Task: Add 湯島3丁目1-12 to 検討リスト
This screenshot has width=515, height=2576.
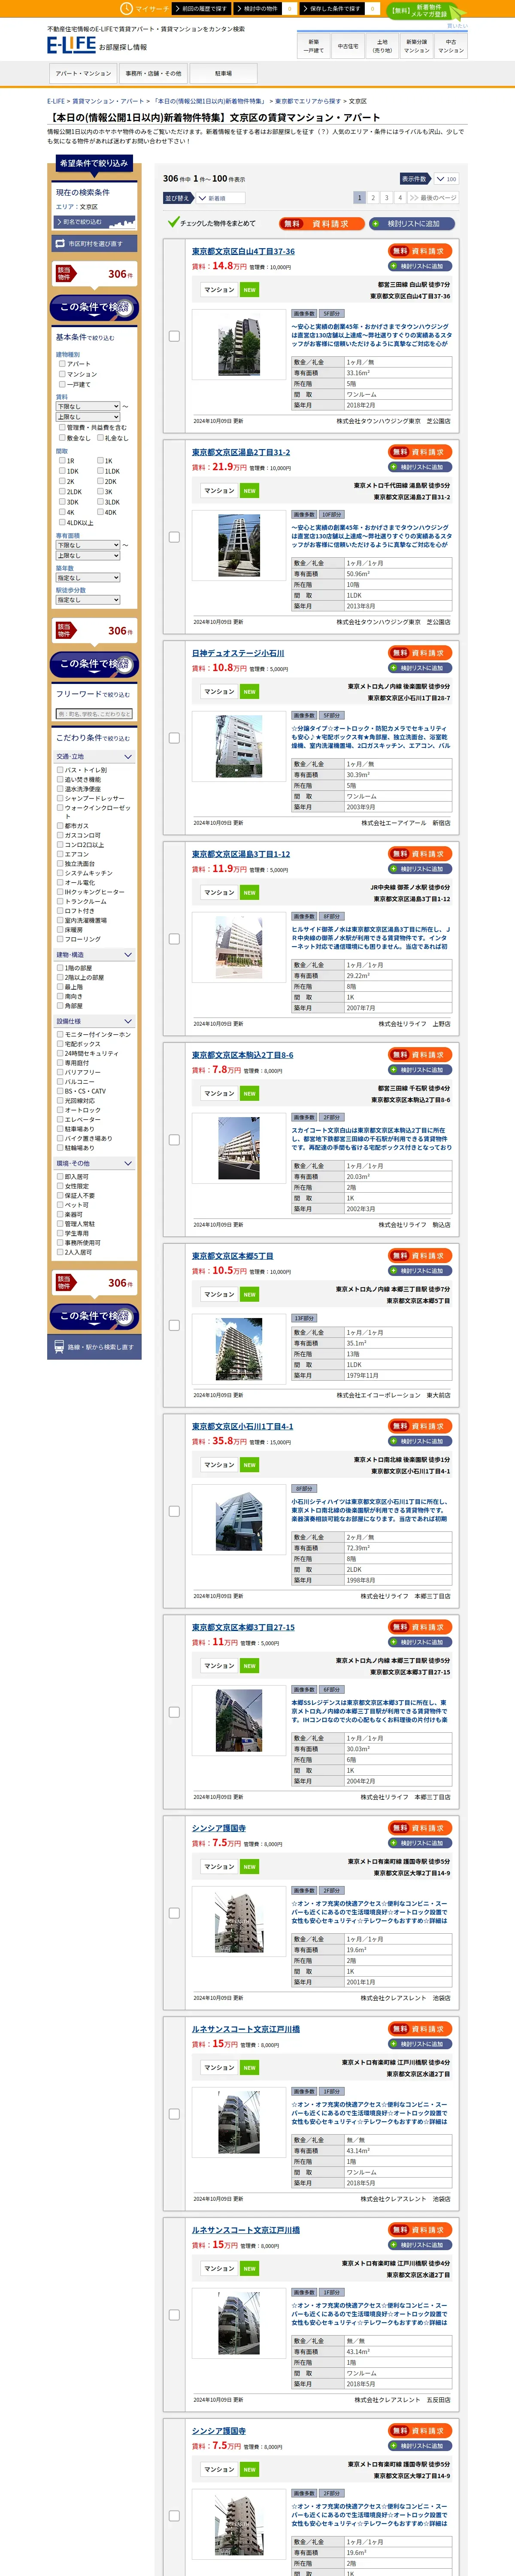Action: (420, 869)
